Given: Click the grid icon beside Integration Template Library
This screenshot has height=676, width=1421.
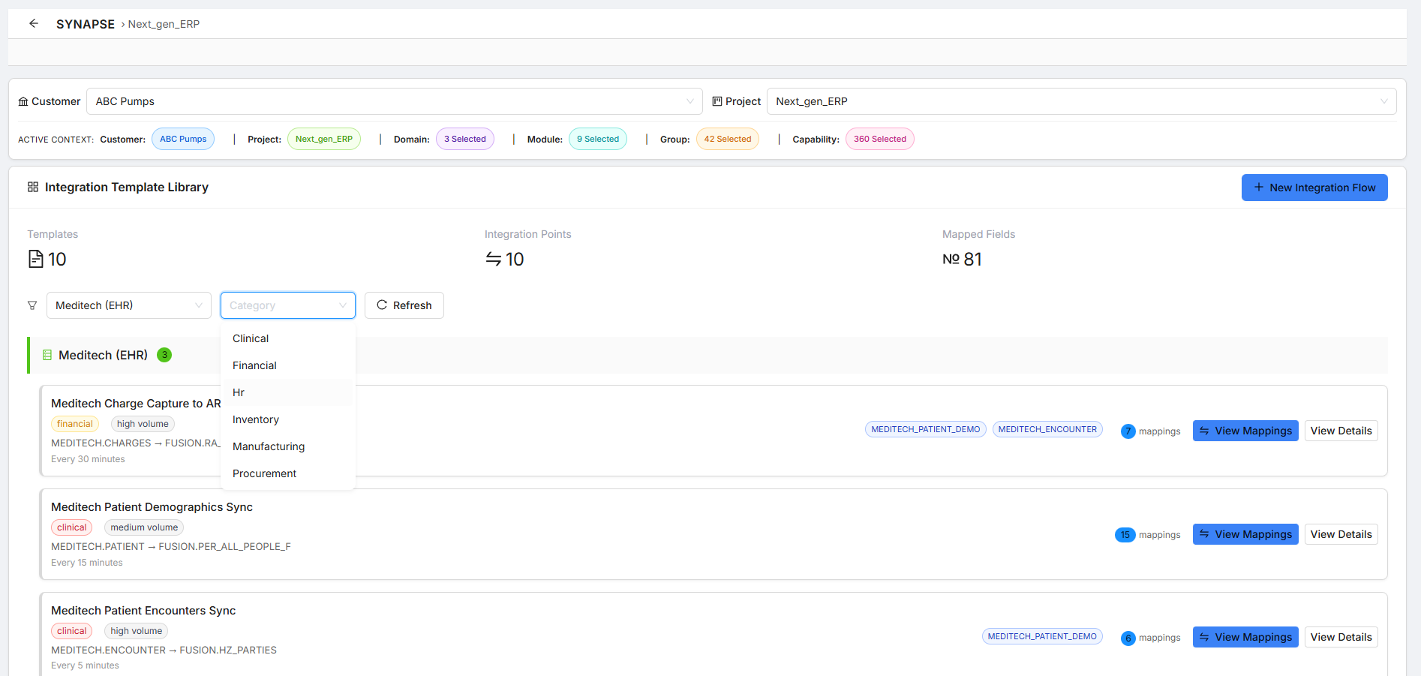Looking at the screenshot, I should click(x=32, y=187).
